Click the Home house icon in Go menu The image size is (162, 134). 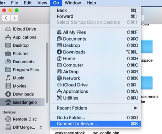[59, 59]
